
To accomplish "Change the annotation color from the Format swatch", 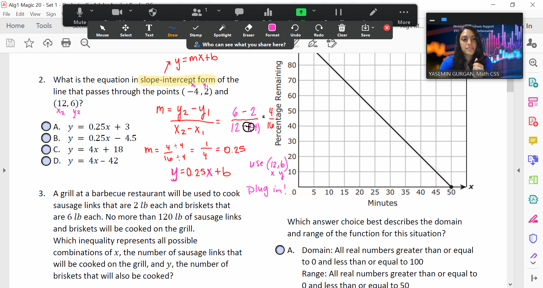I will click(x=272, y=27).
